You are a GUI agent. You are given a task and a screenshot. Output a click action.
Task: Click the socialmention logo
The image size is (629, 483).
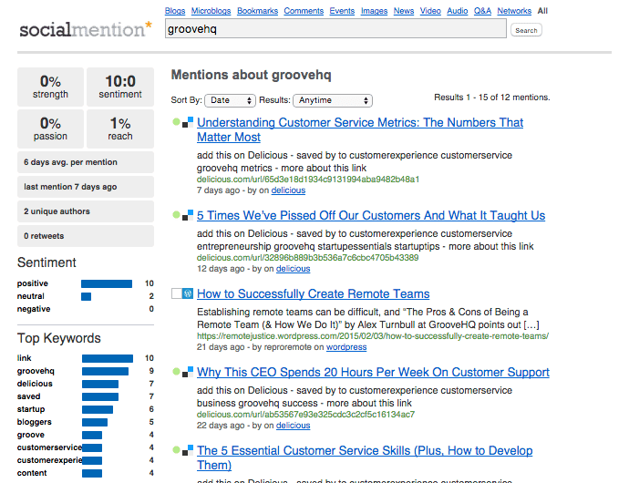click(86, 29)
